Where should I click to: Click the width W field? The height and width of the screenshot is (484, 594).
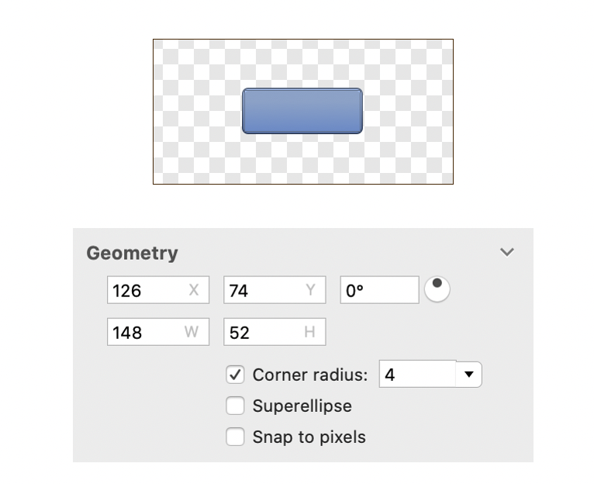click(x=147, y=333)
